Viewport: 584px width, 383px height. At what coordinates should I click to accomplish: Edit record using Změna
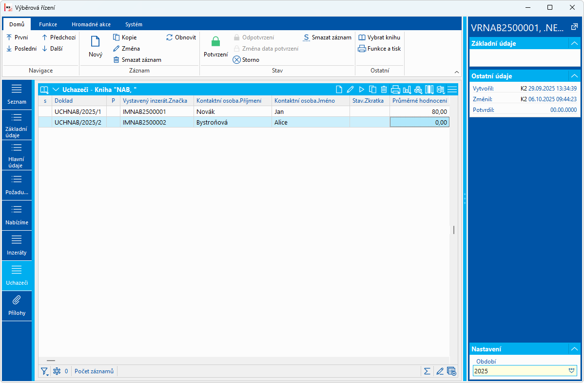point(126,48)
